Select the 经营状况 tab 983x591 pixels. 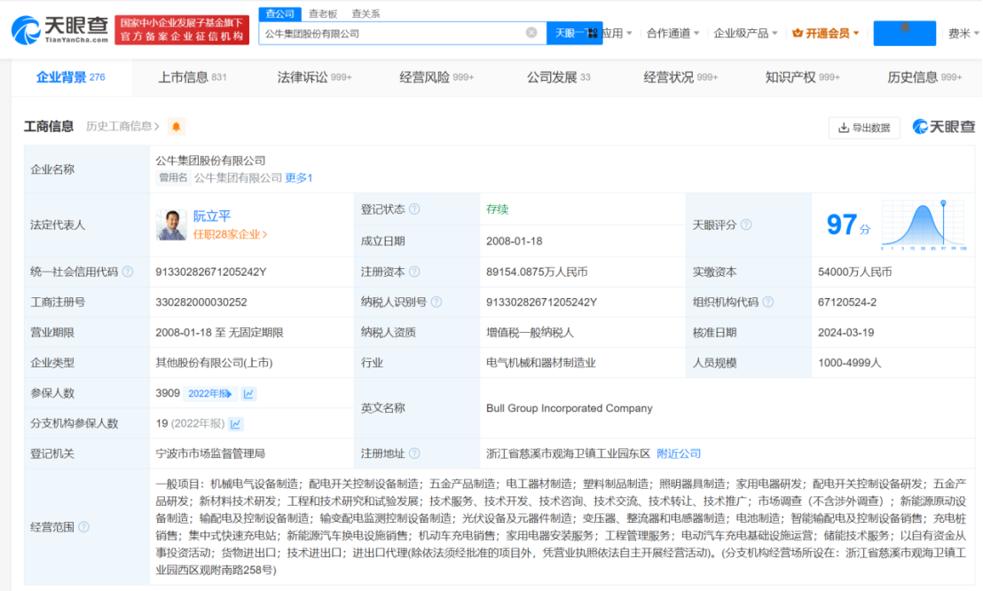point(680,77)
